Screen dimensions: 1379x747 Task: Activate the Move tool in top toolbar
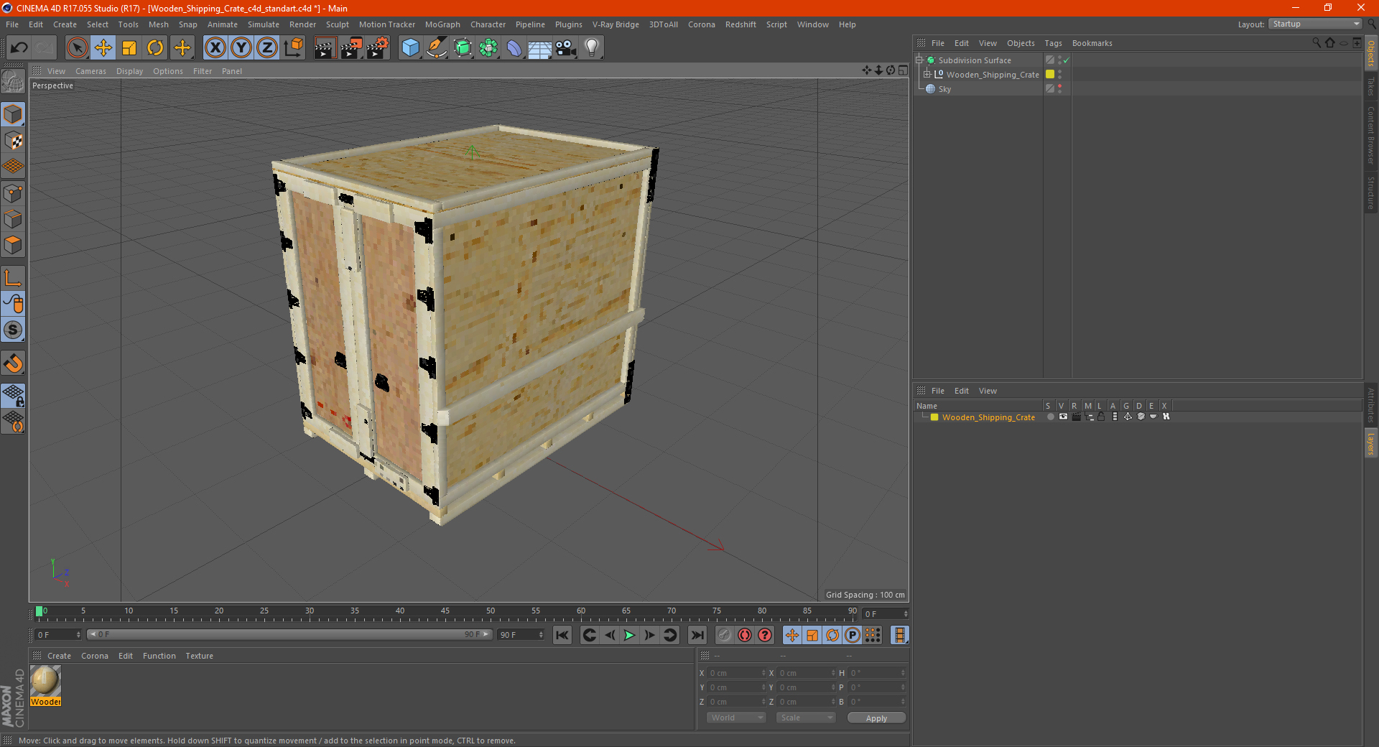coord(103,48)
